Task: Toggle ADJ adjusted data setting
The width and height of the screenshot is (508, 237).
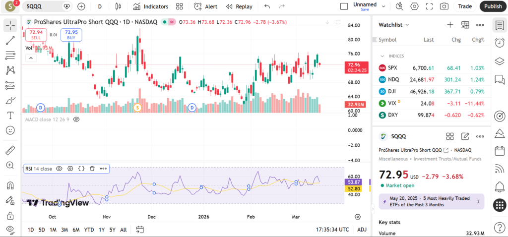Action: (x=362, y=230)
